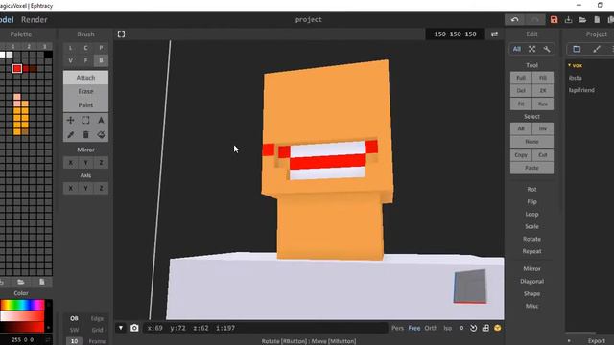614x345 pixels.
Task: Open palette folder icon below palette
Action: [x=21, y=282]
